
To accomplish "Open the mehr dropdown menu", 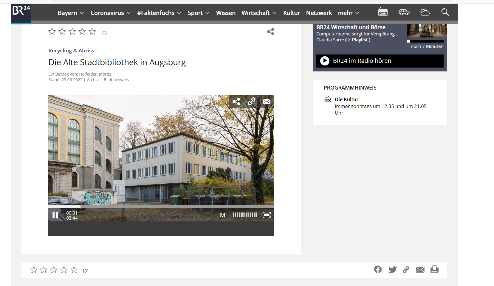I will click(x=349, y=13).
